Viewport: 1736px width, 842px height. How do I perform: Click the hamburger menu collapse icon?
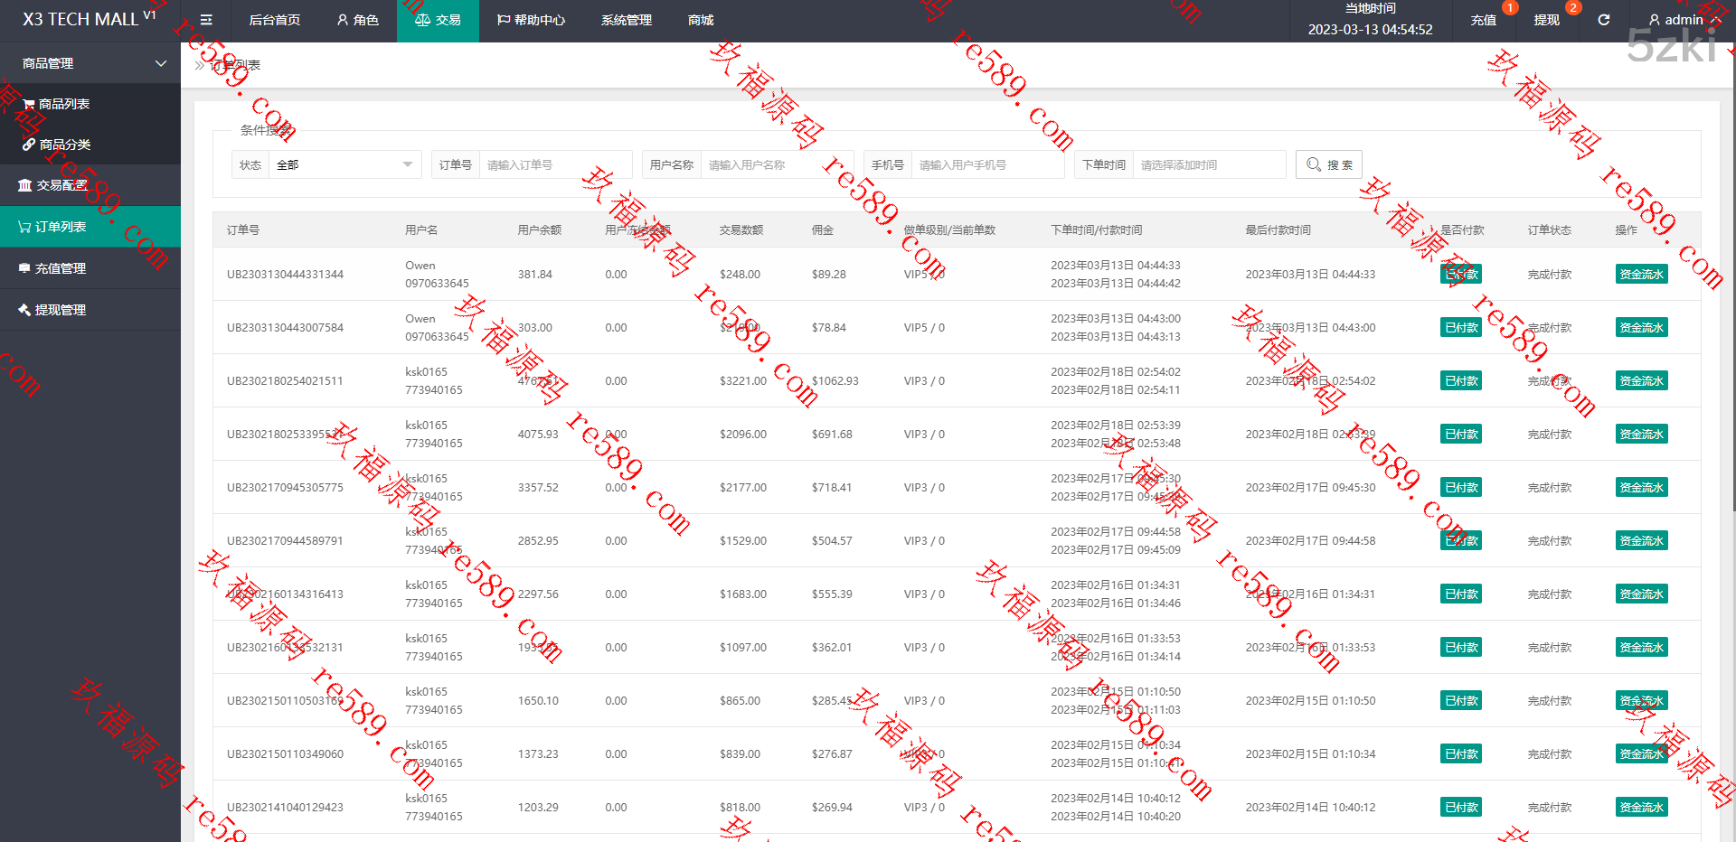coord(206,20)
